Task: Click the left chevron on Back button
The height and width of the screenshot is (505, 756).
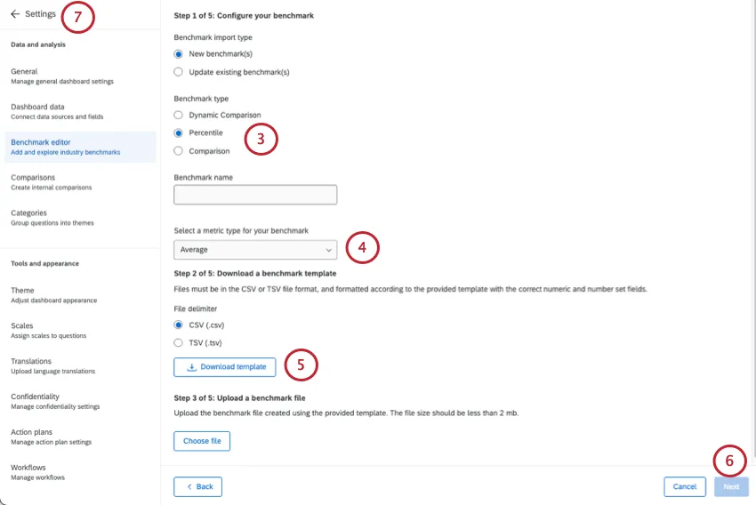Action: (x=189, y=487)
